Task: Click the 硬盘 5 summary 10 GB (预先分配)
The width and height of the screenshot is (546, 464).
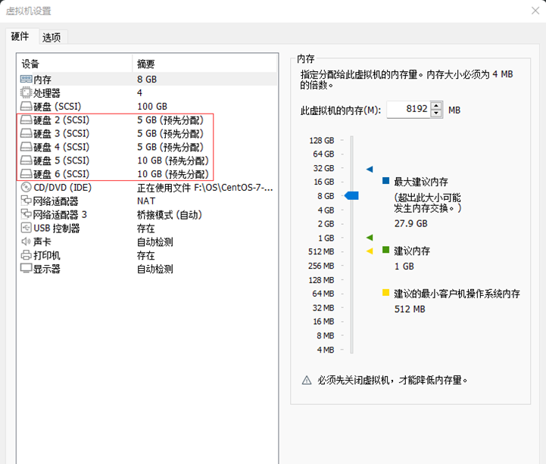Action: pos(173,160)
